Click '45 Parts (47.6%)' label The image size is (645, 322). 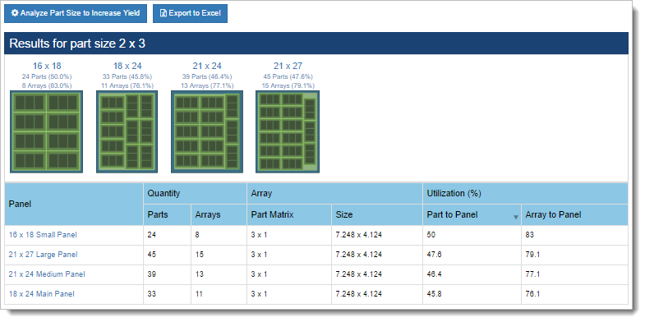(x=288, y=77)
